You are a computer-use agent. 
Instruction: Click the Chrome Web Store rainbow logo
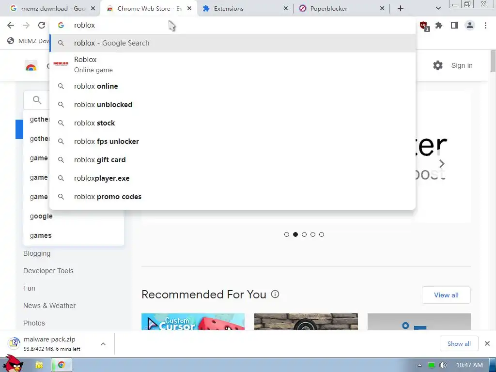(31, 66)
